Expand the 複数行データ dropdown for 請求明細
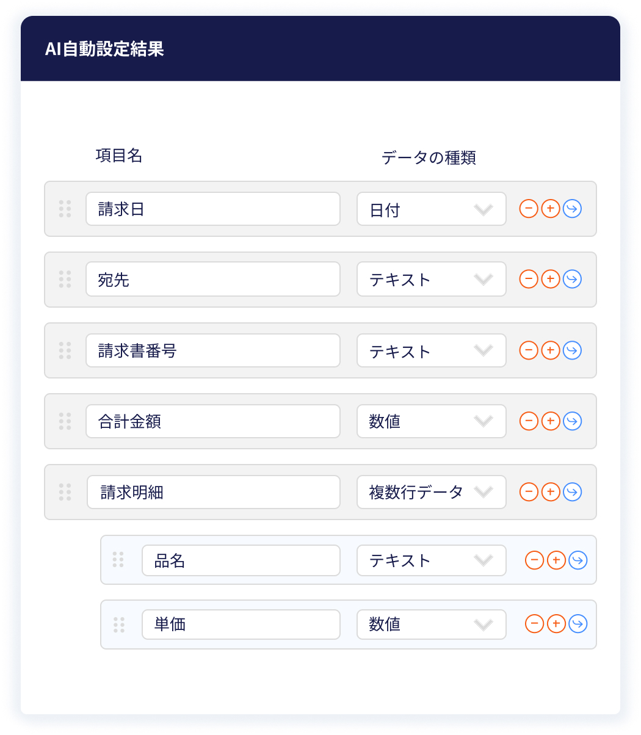This screenshot has width=641, height=735. tap(431, 492)
